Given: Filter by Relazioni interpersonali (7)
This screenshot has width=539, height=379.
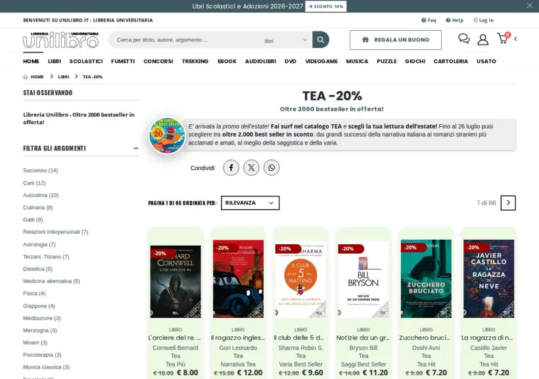Looking at the screenshot, I should tap(56, 232).
